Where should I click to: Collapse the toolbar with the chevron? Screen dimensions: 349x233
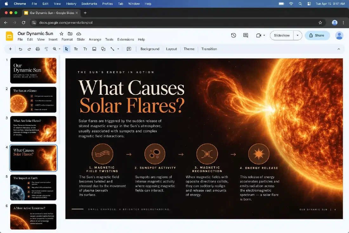339,49
